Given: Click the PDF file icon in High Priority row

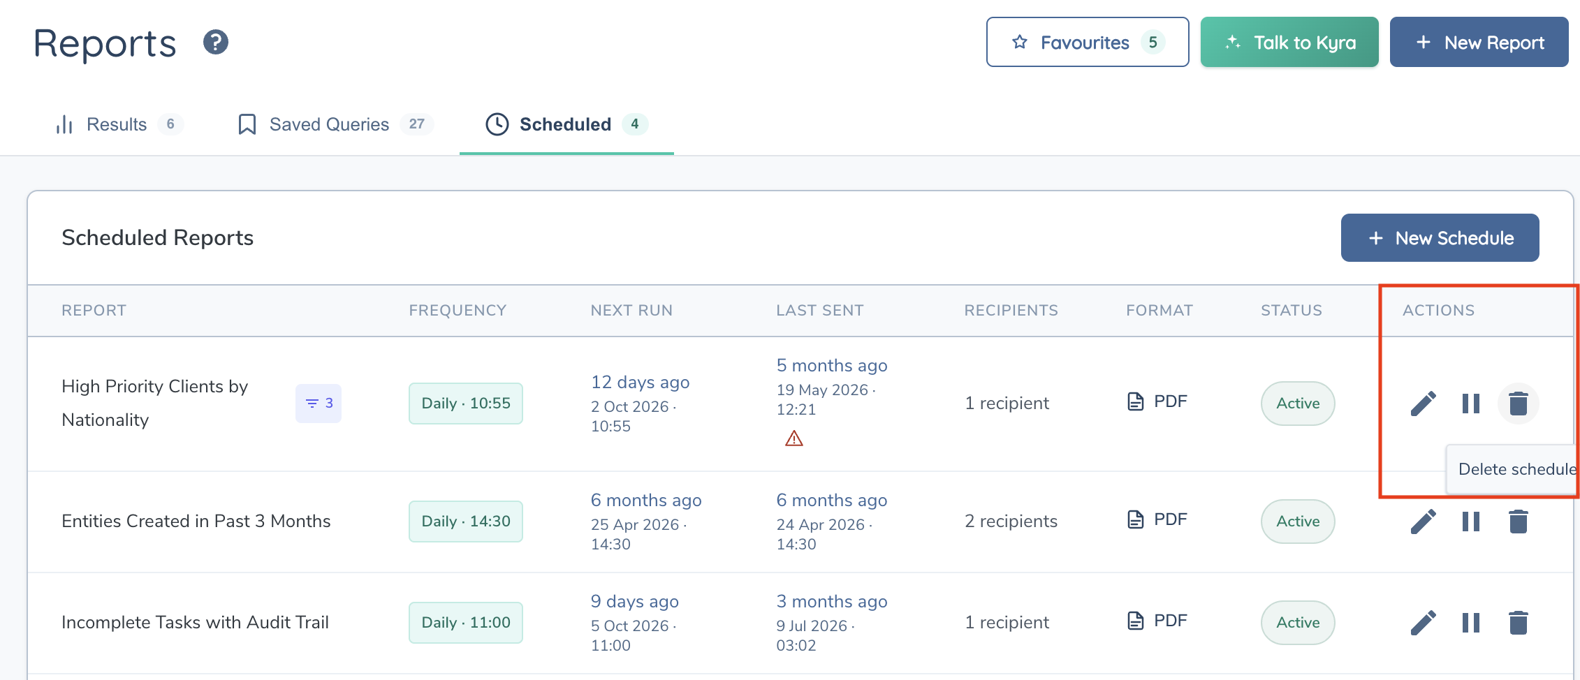Looking at the screenshot, I should click(1136, 401).
